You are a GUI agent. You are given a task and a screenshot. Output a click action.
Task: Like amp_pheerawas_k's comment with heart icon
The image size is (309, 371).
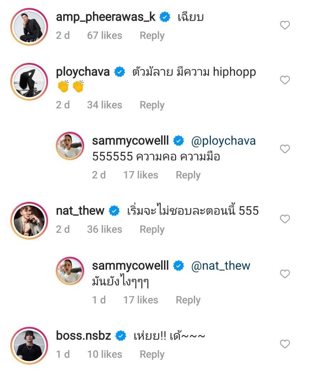[285, 25]
